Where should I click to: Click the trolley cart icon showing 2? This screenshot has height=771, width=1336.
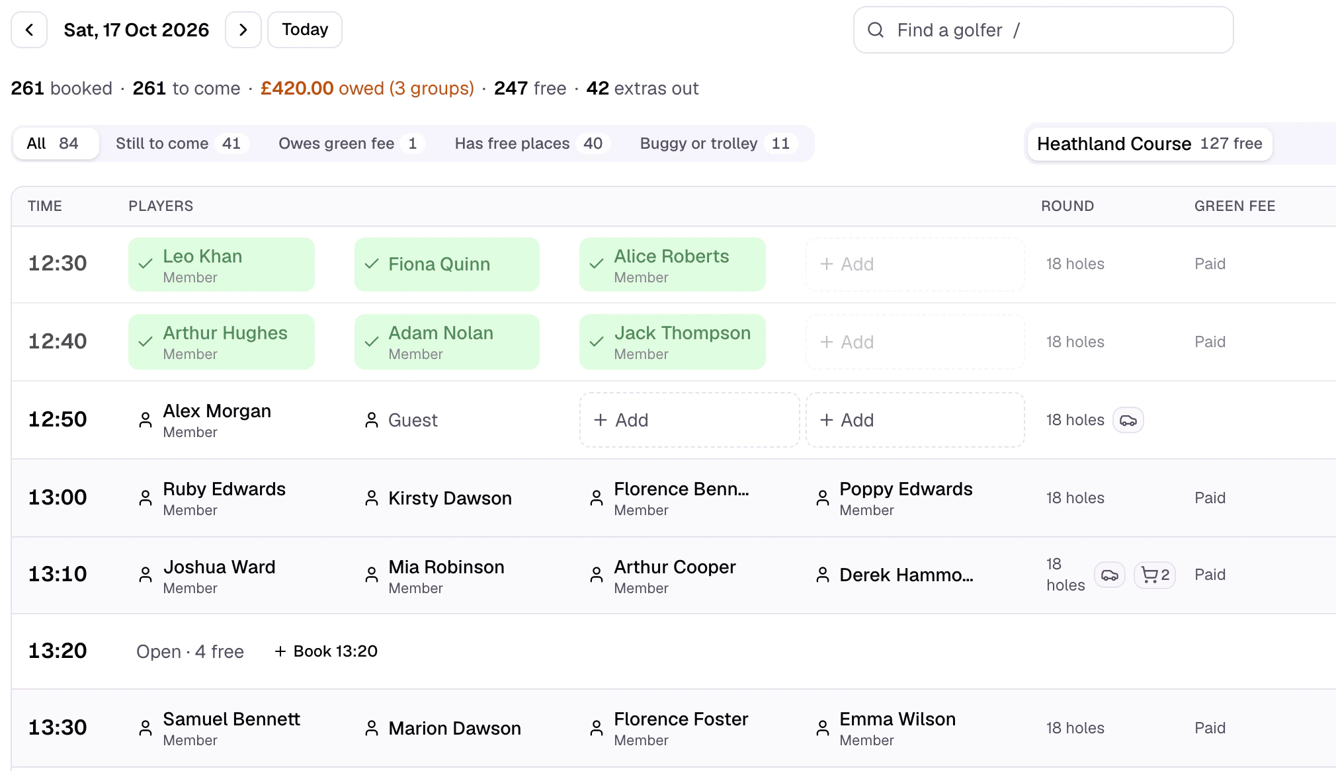coord(1155,575)
